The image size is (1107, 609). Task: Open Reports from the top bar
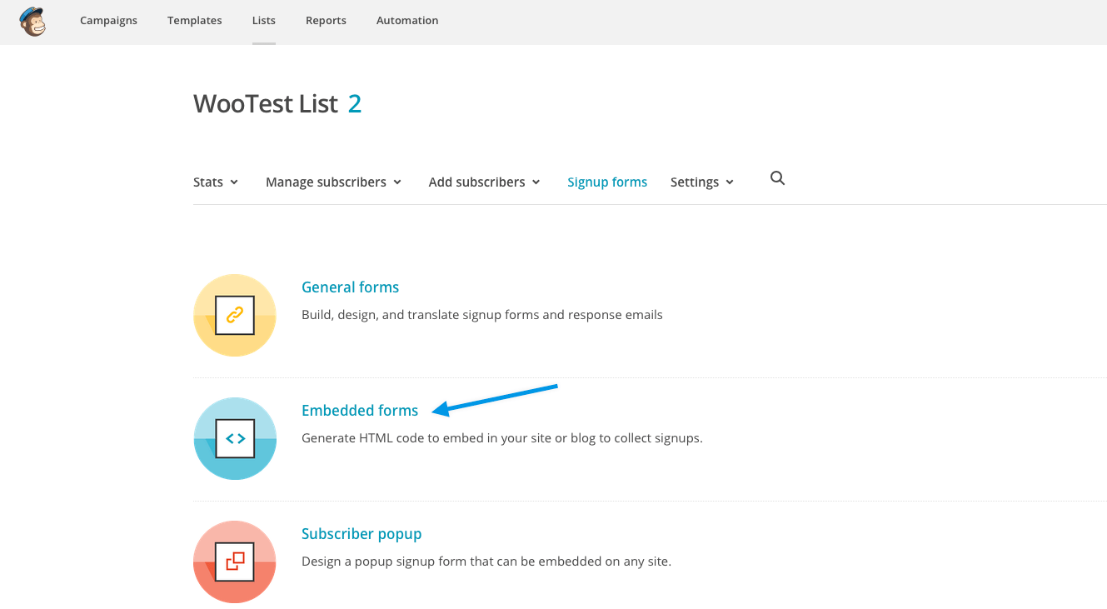point(326,21)
